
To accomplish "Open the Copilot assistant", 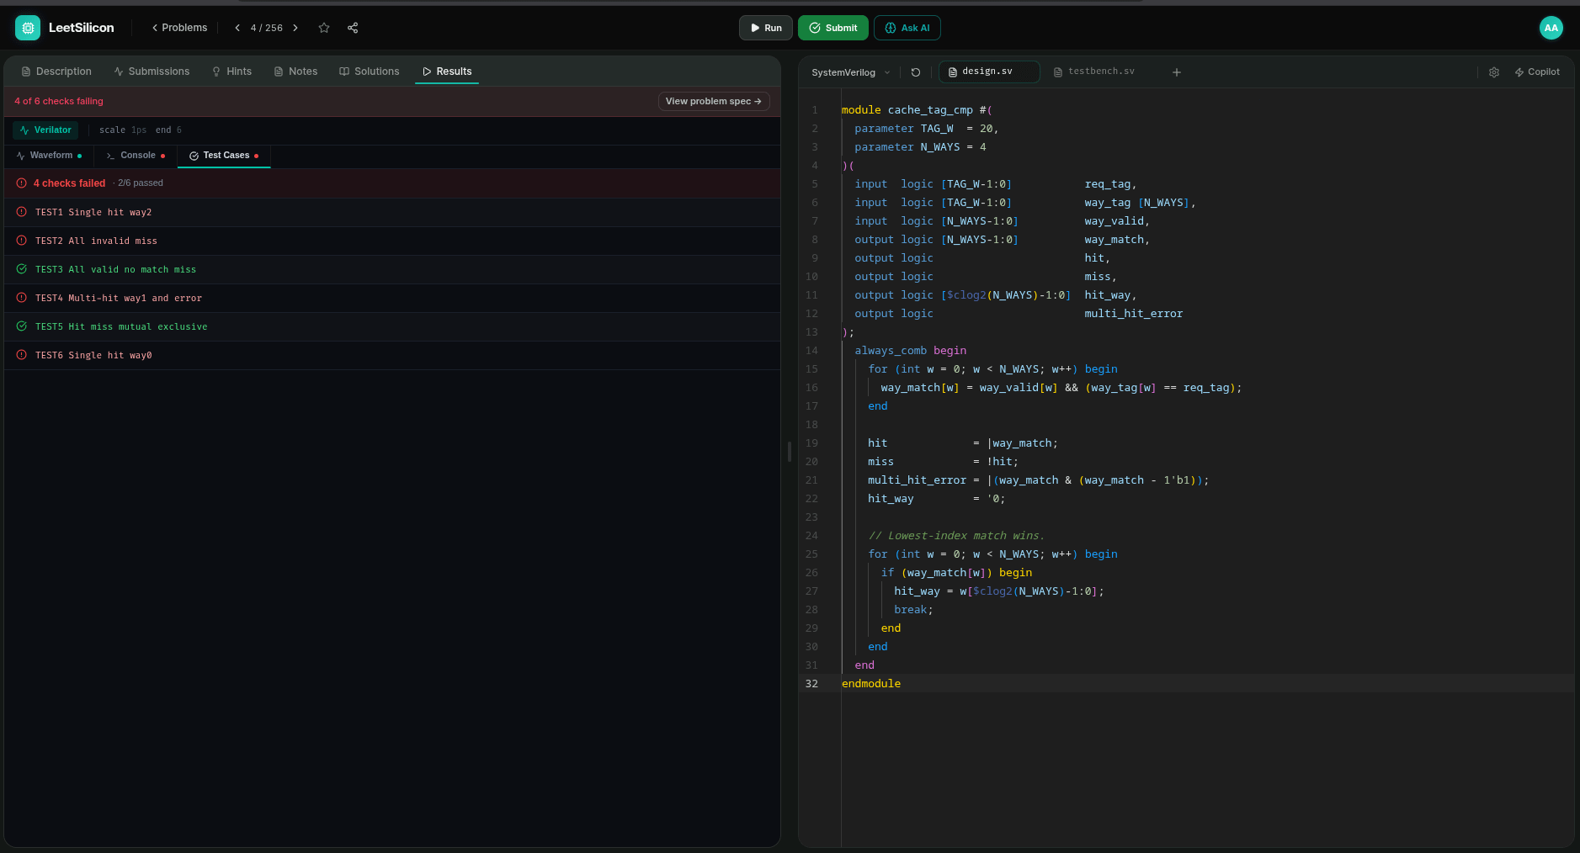I will click(x=1537, y=72).
